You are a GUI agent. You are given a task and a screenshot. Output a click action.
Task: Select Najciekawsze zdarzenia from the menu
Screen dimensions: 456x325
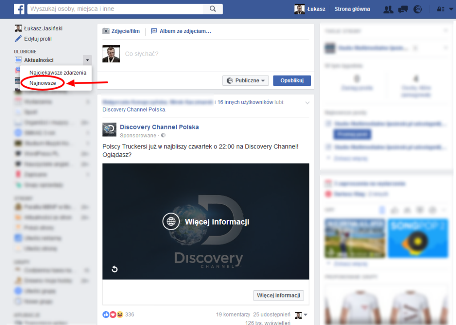58,72
